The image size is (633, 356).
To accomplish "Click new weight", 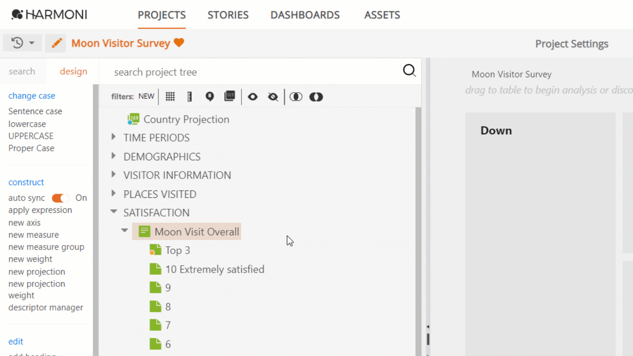I will click(30, 259).
